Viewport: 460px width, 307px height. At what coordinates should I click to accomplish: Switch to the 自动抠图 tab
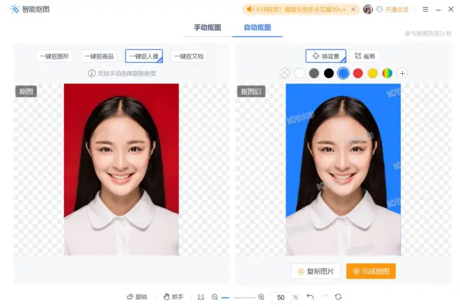pos(257,28)
